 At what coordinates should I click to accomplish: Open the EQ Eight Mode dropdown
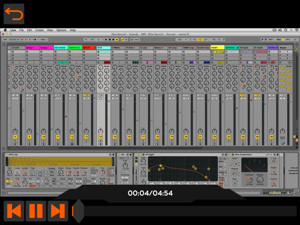223,164
